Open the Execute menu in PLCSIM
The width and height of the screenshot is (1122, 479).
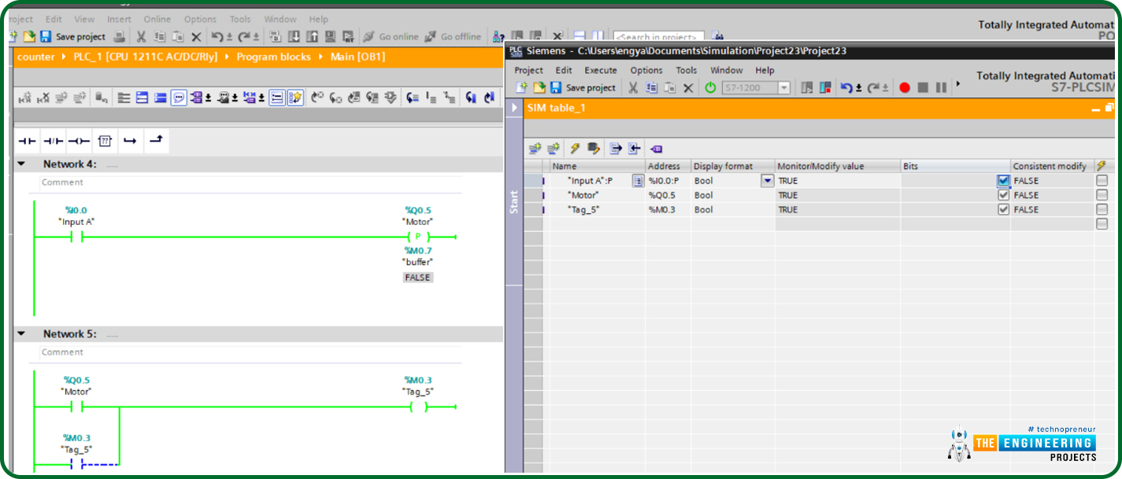(601, 70)
